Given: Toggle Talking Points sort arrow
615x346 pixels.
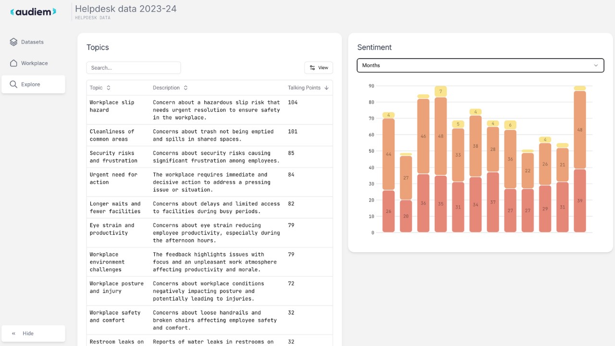Looking at the screenshot, I should (327, 88).
